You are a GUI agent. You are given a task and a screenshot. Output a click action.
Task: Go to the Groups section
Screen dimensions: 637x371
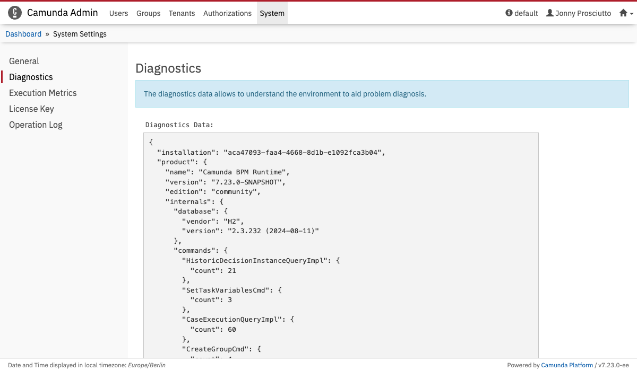(x=148, y=13)
